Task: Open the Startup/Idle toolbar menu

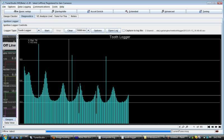Action: 59,11
